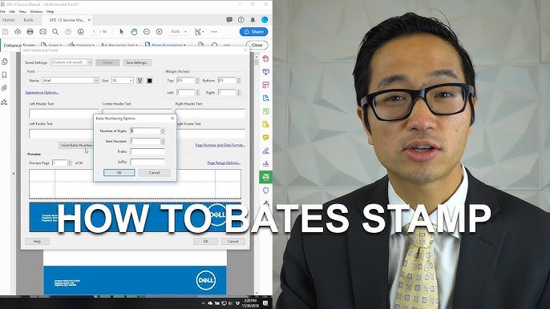Click the blue Share button
The image size is (550, 309).
click(253, 32)
